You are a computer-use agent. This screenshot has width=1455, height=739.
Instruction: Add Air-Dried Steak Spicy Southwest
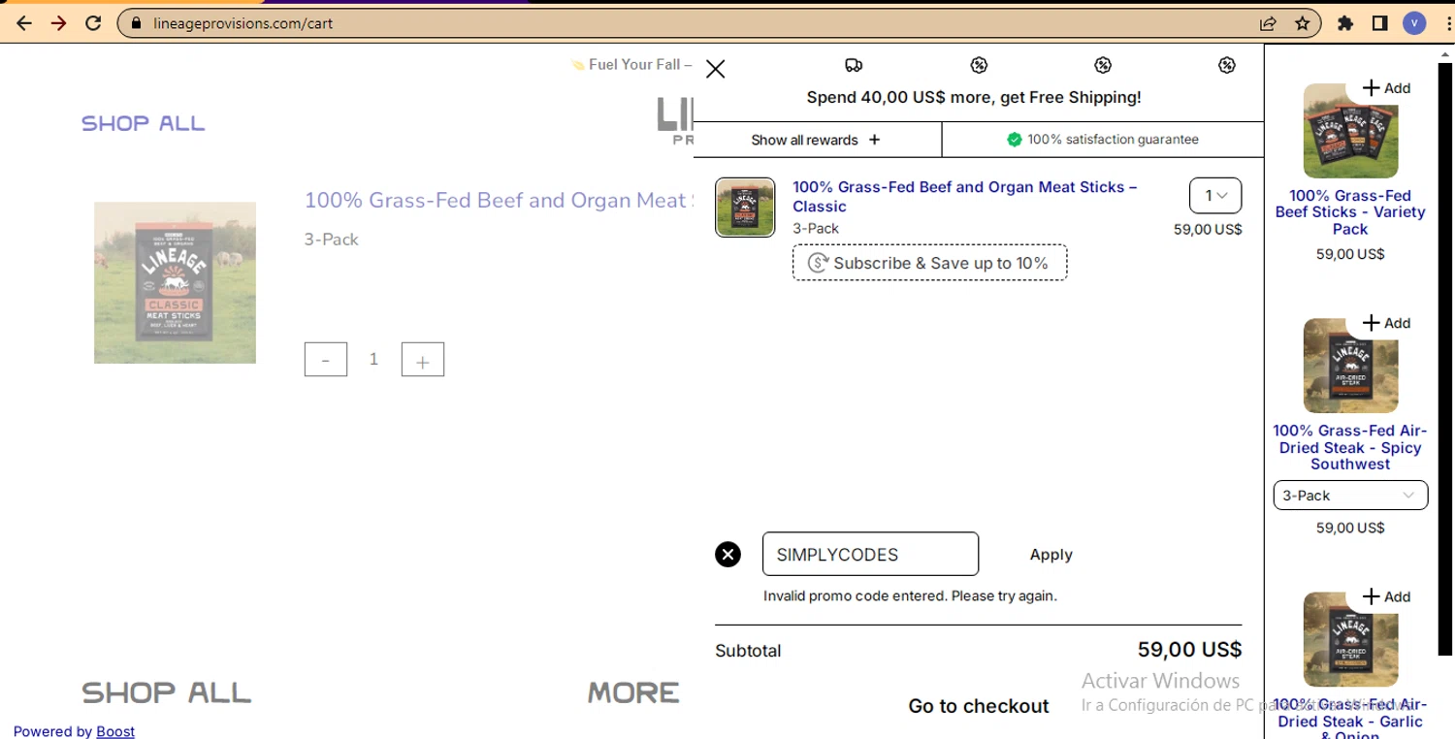click(x=1386, y=323)
